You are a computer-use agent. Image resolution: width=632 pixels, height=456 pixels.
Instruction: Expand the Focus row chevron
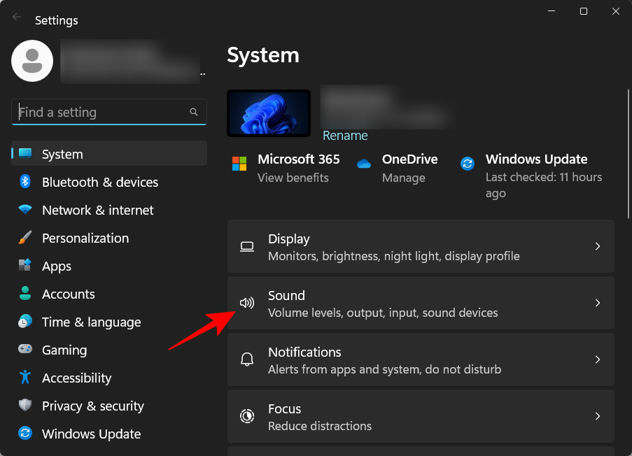coord(598,415)
